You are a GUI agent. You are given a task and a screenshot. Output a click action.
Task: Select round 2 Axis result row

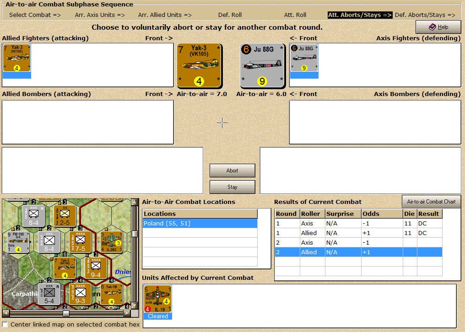pos(358,242)
